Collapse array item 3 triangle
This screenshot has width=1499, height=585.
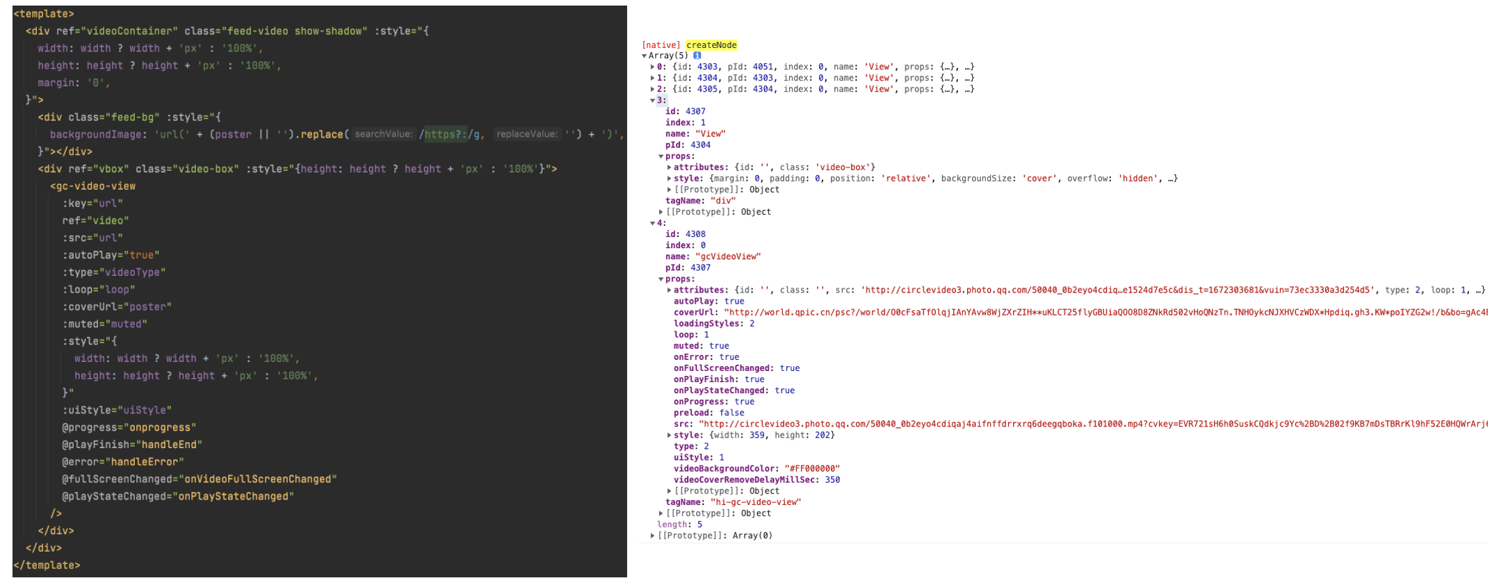tap(652, 100)
